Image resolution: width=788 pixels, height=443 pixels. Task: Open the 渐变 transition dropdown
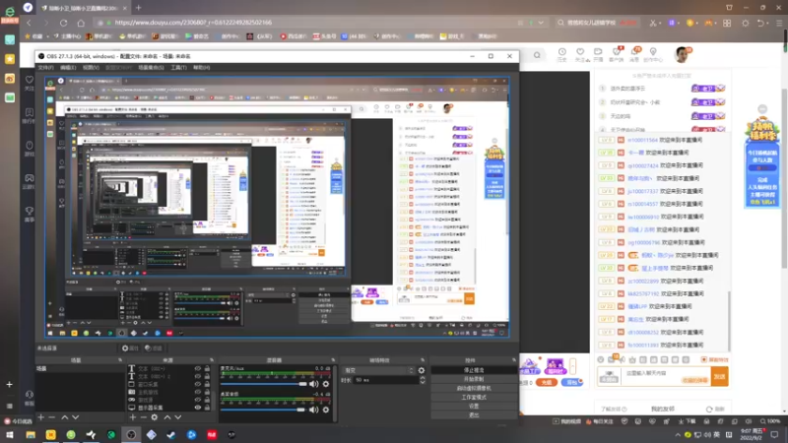(379, 370)
